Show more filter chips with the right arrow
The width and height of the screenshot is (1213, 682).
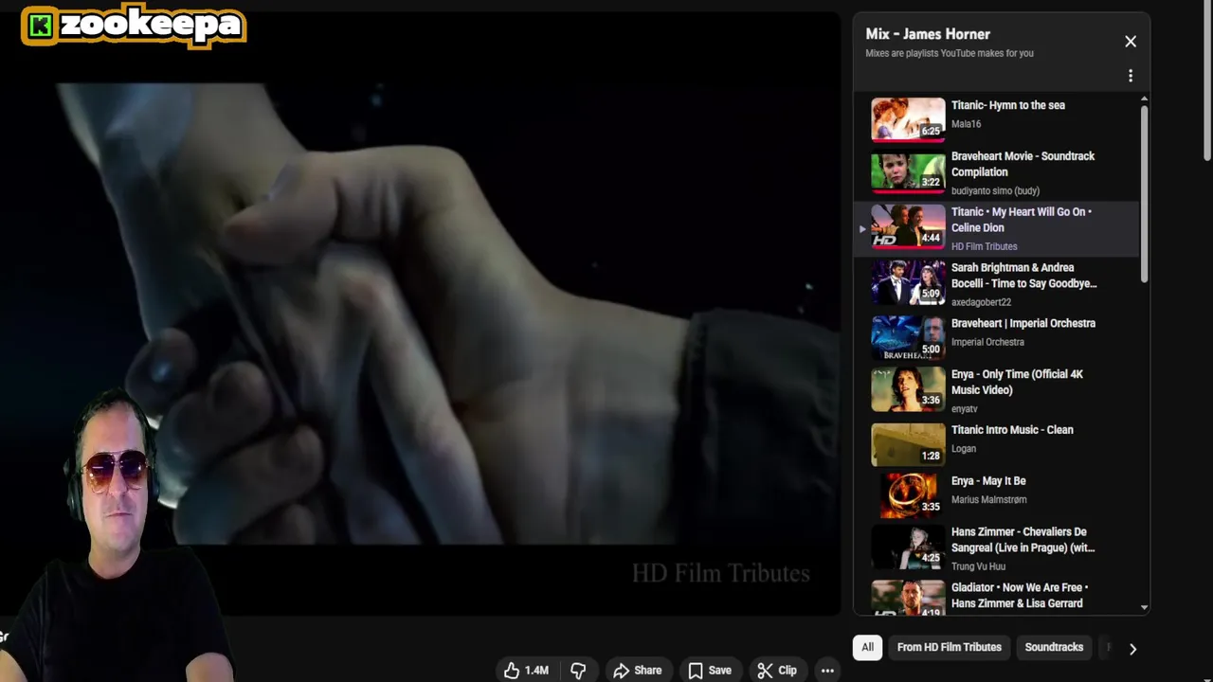pos(1132,649)
